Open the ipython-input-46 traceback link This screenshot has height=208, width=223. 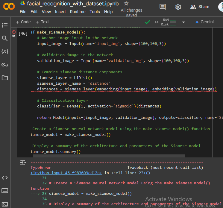pyautogui.click(x=66, y=173)
